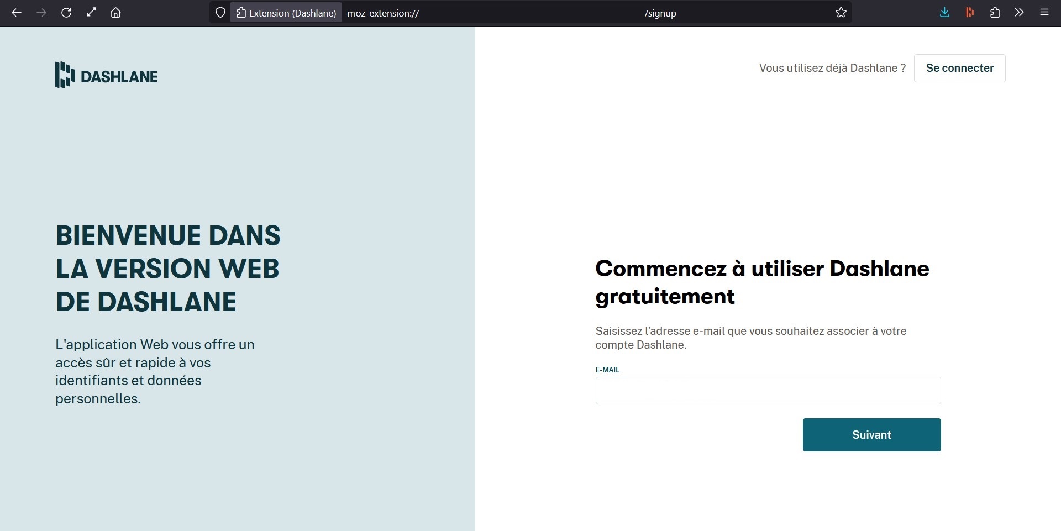Open the extensions puzzle piece menu
This screenshot has width=1061, height=531.
[x=995, y=13]
